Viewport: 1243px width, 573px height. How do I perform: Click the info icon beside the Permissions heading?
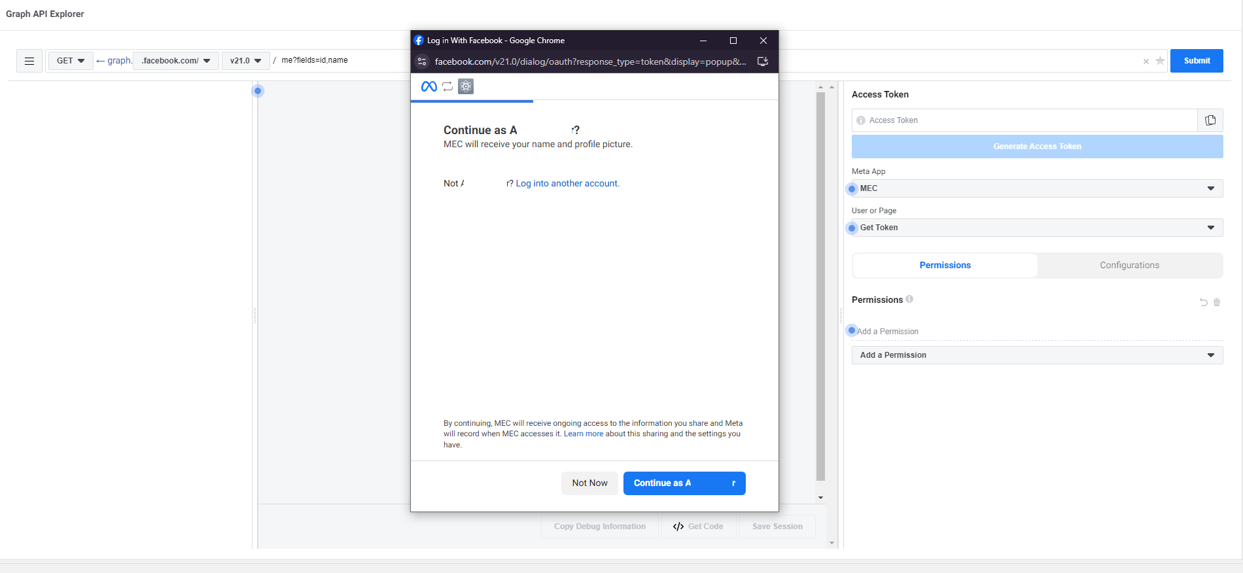[x=909, y=300]
